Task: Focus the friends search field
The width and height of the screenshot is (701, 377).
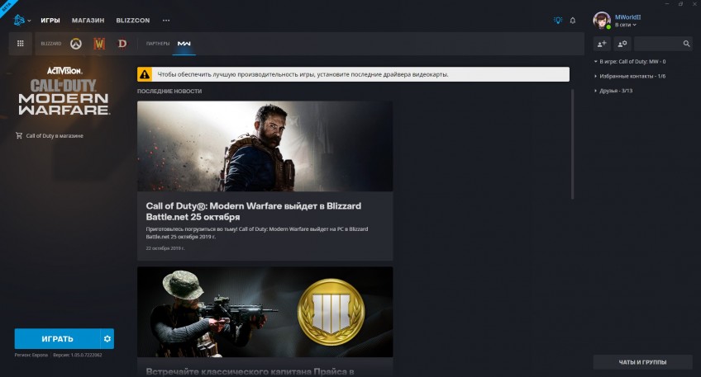Action: pyautogui.click(x=663, y=43)
